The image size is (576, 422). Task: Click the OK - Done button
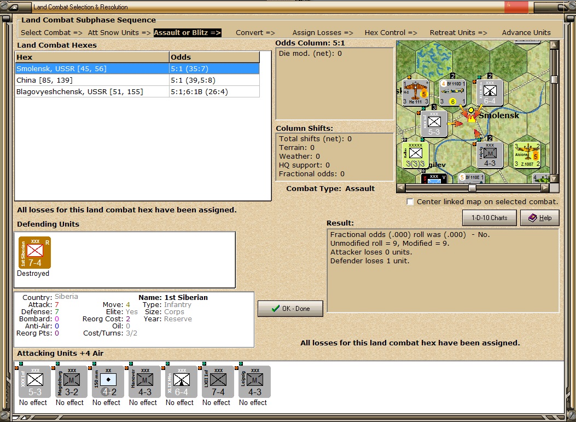[290, 309]
